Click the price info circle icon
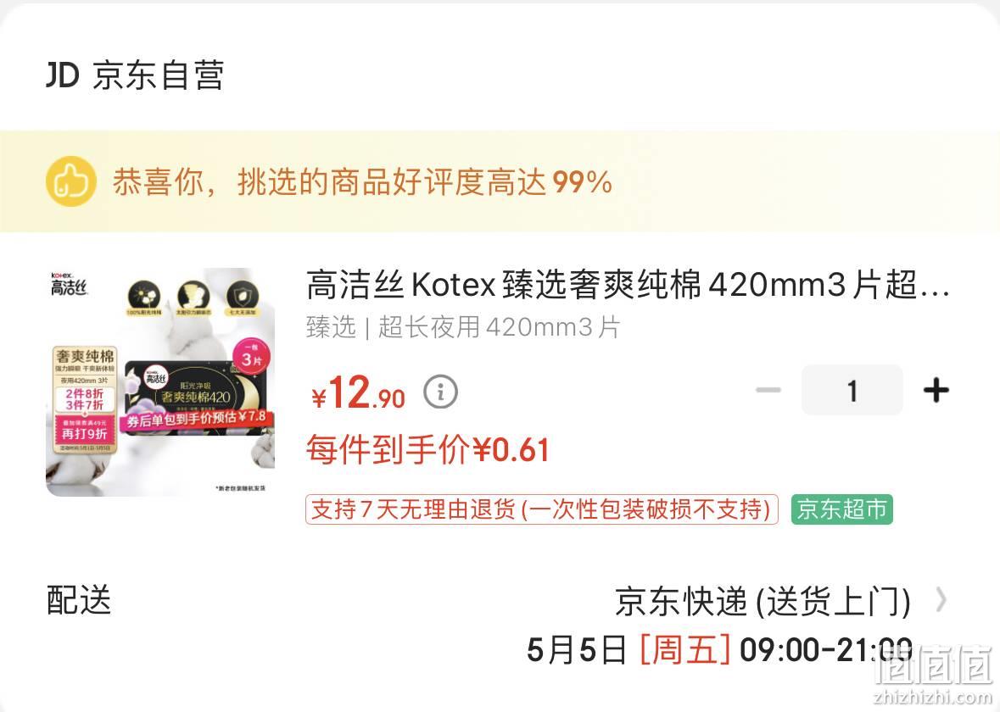 tap(441, 392)
